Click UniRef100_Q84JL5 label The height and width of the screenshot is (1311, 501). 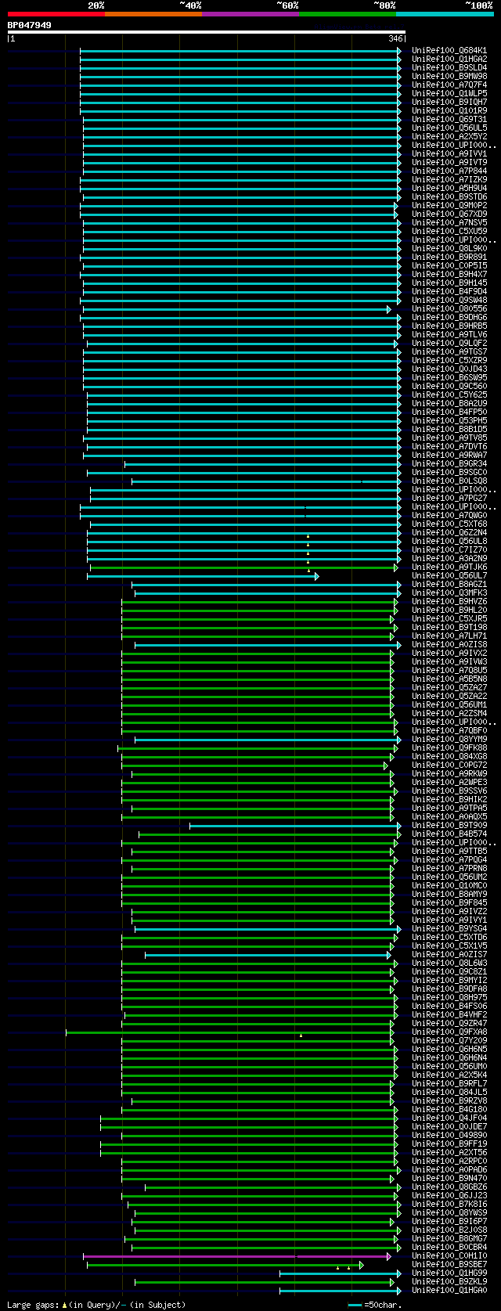point(449,1092)
